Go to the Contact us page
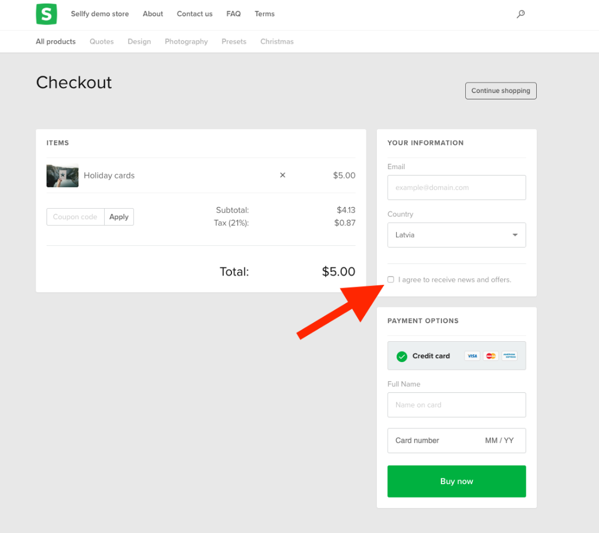This screenshot has width=599, height=533. tap(195, 14)
